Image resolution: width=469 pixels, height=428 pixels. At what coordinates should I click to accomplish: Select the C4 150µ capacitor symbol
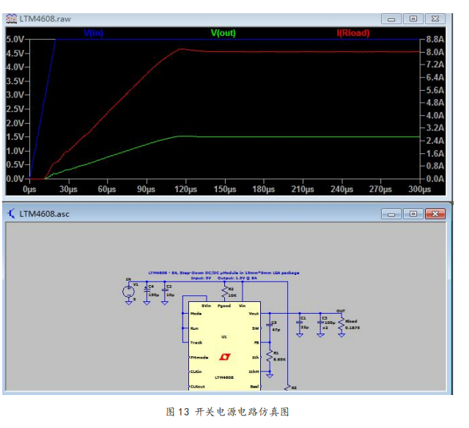(x=147, y=290)
